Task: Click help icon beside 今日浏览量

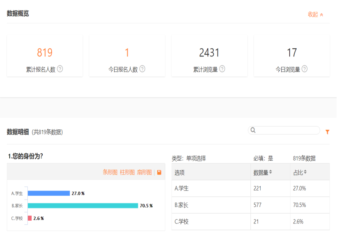Action: [305, 69]
